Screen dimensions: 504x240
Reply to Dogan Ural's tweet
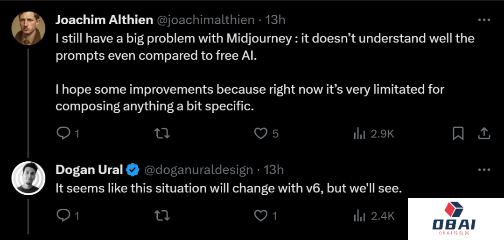click(63, 215)
